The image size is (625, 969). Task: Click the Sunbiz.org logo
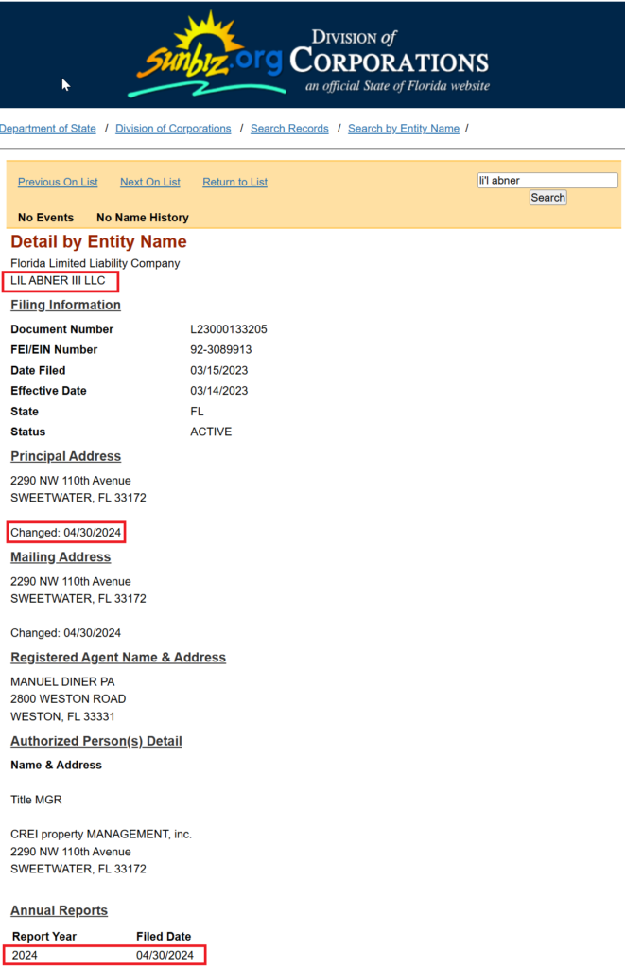point(209,56)
